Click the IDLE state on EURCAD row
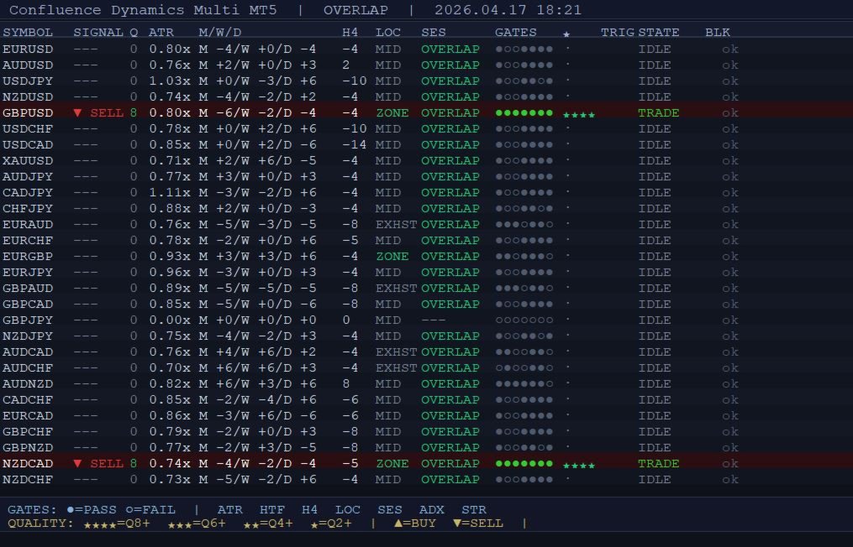This screenshot has height=547, width=853. (655, 416)
